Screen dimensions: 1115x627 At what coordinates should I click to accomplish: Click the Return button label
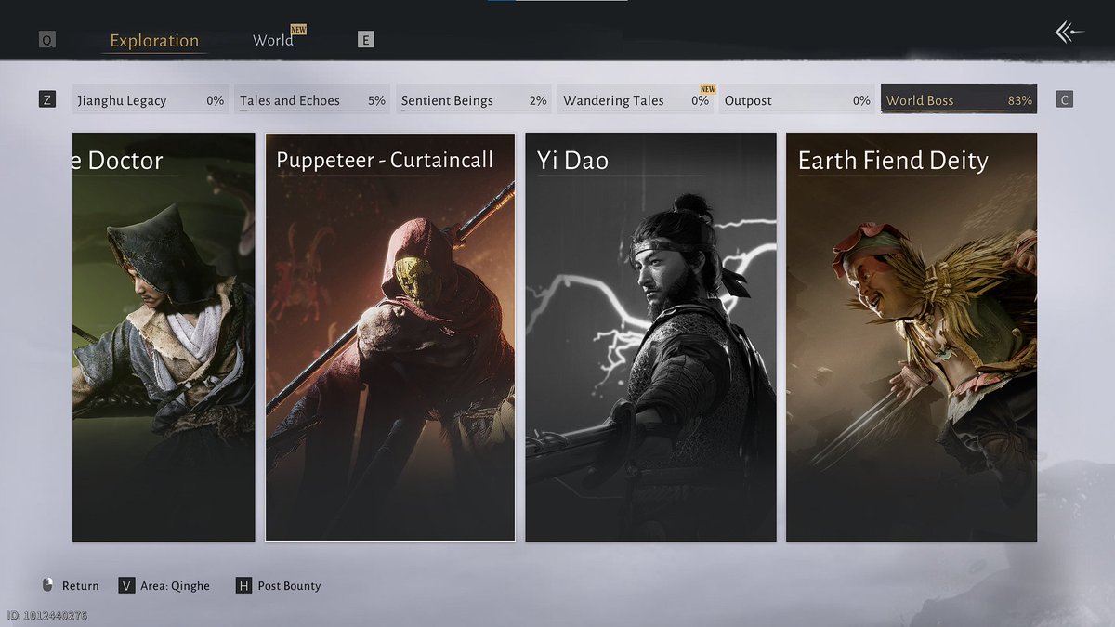click(x=81, y=586)
